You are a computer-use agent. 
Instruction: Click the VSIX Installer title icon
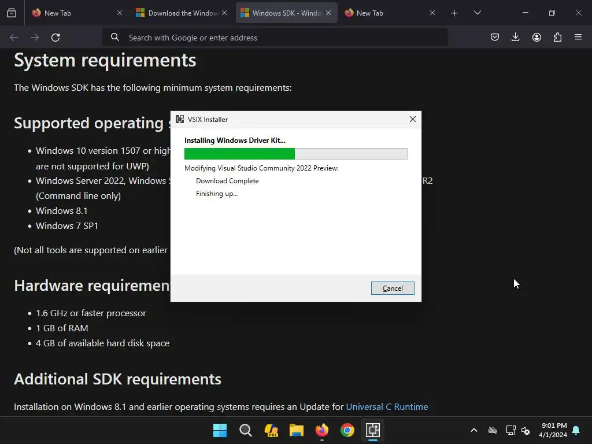(x=180, y=119)
